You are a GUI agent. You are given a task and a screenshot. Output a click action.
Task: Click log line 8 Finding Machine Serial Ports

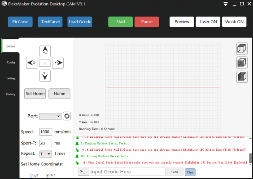[106, 143]
